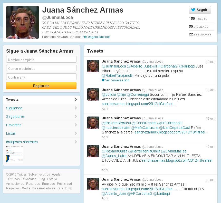Open the @tsjn mention
Image resolution: width=221 pixels, height=203 pixels.
(x=121, y=94)
